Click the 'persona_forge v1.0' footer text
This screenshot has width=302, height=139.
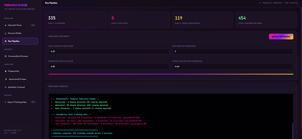point(13,130)
